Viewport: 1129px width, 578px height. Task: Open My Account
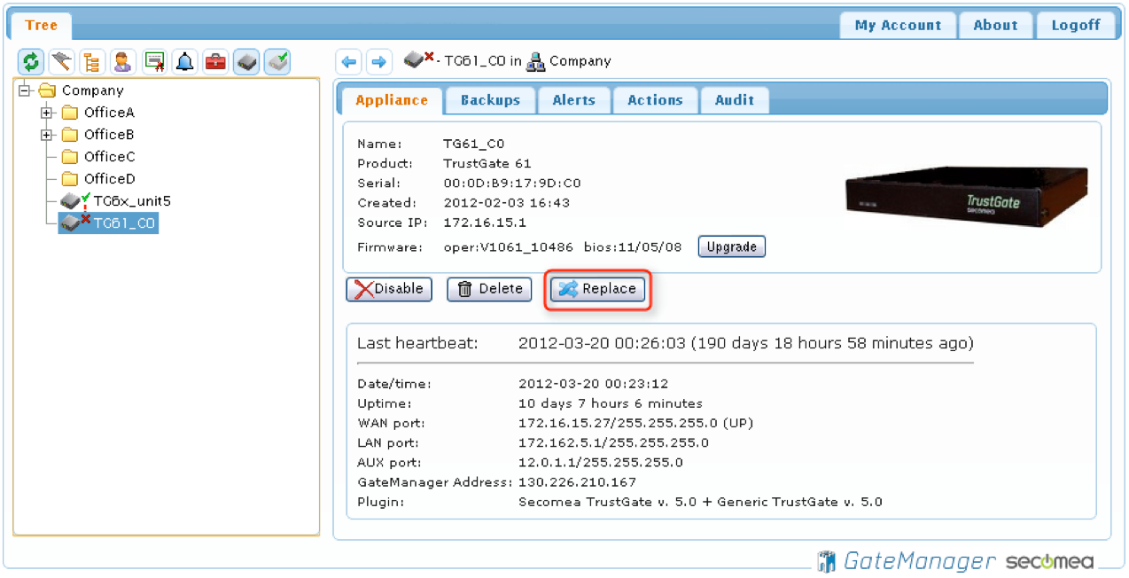click(899, 25)
